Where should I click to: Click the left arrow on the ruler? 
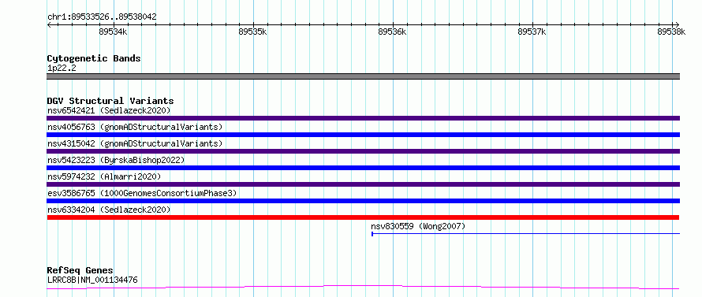coord(49,24)
